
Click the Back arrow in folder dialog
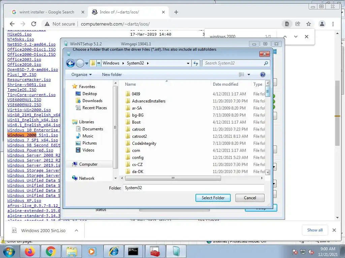tap(71, 63)
